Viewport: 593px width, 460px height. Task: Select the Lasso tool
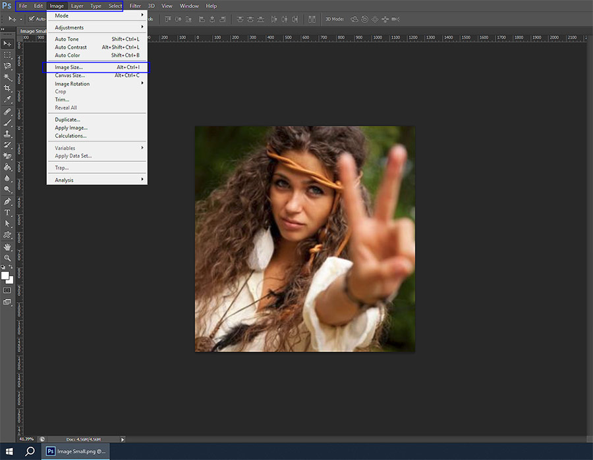point(8,66)
